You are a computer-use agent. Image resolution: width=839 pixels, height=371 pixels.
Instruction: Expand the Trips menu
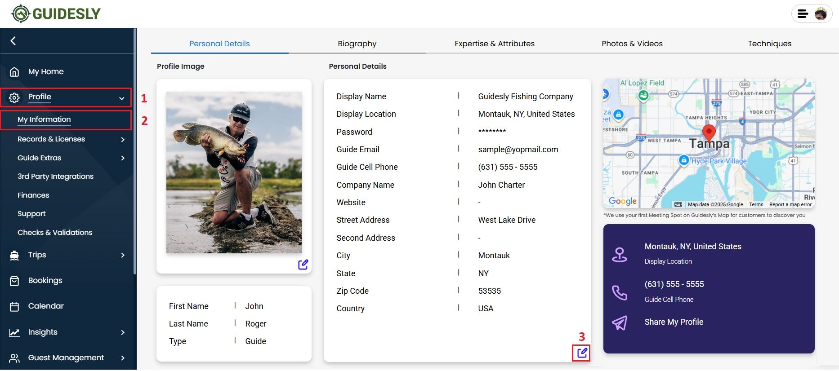123,255
